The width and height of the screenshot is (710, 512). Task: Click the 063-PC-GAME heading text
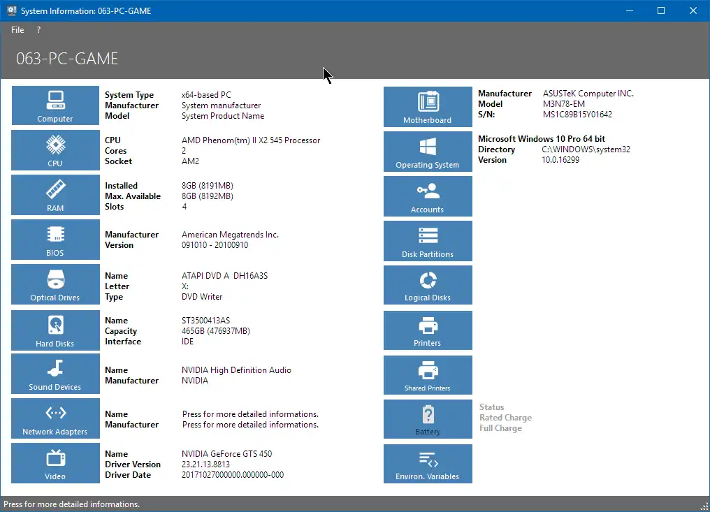point(67,59)
